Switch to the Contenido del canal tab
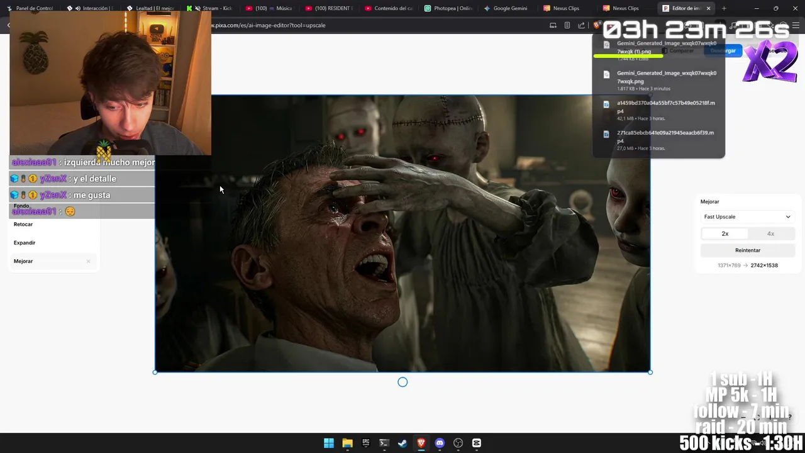The height and width of the screenshot is (453, 805). coord(389,8)
